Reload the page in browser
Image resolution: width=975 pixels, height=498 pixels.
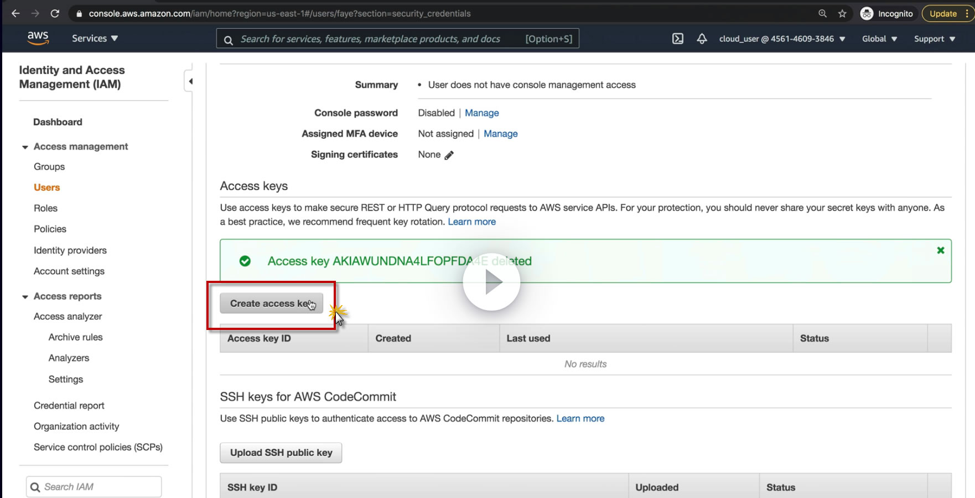coord(55,13)
